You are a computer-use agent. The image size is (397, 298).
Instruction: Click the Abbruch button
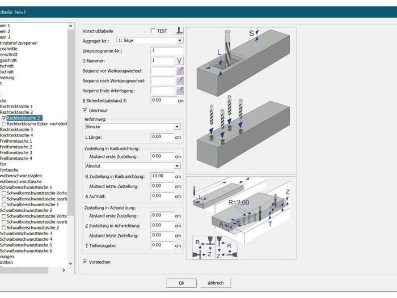216,283
